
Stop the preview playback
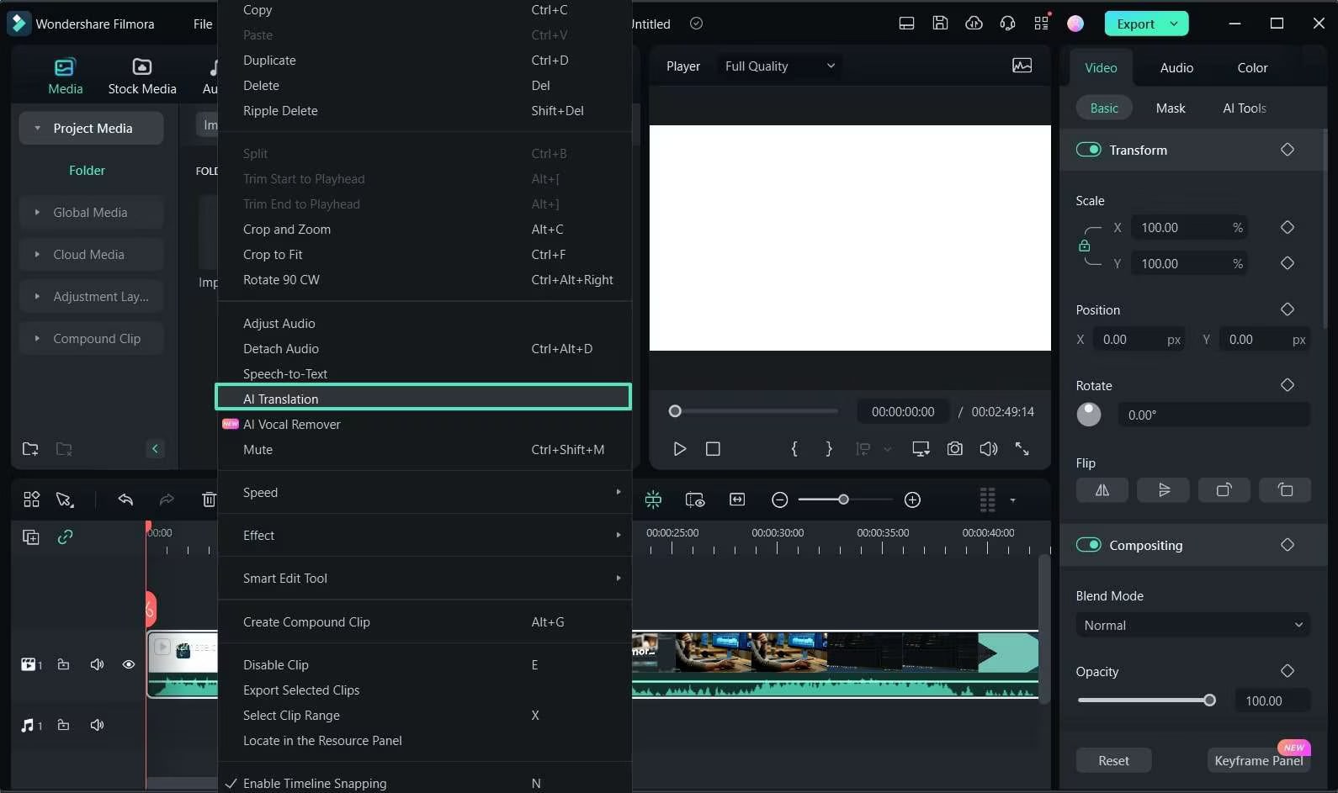(x=713, y=449)
